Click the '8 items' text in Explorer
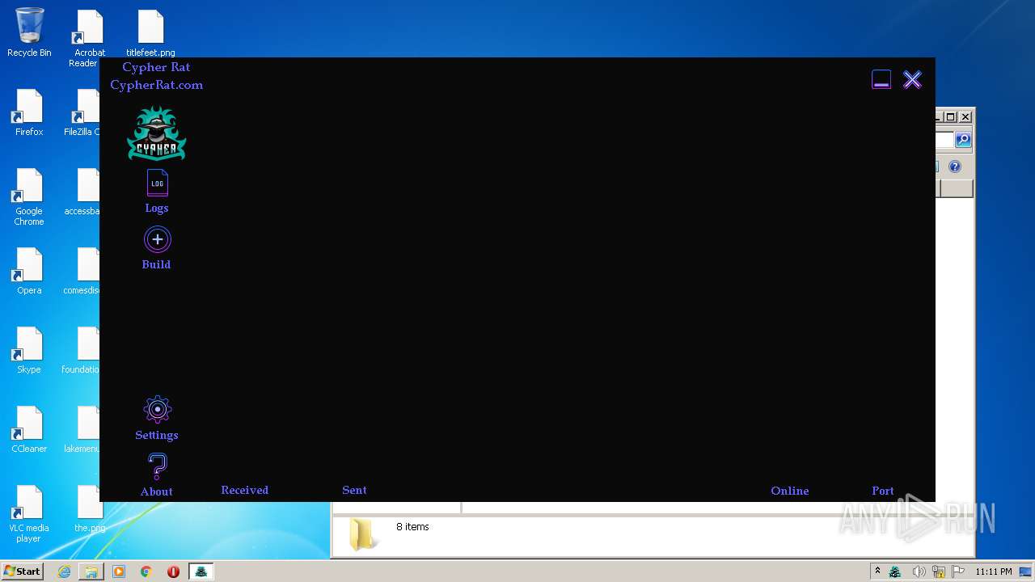The image size is (1035, 582). 412,527
